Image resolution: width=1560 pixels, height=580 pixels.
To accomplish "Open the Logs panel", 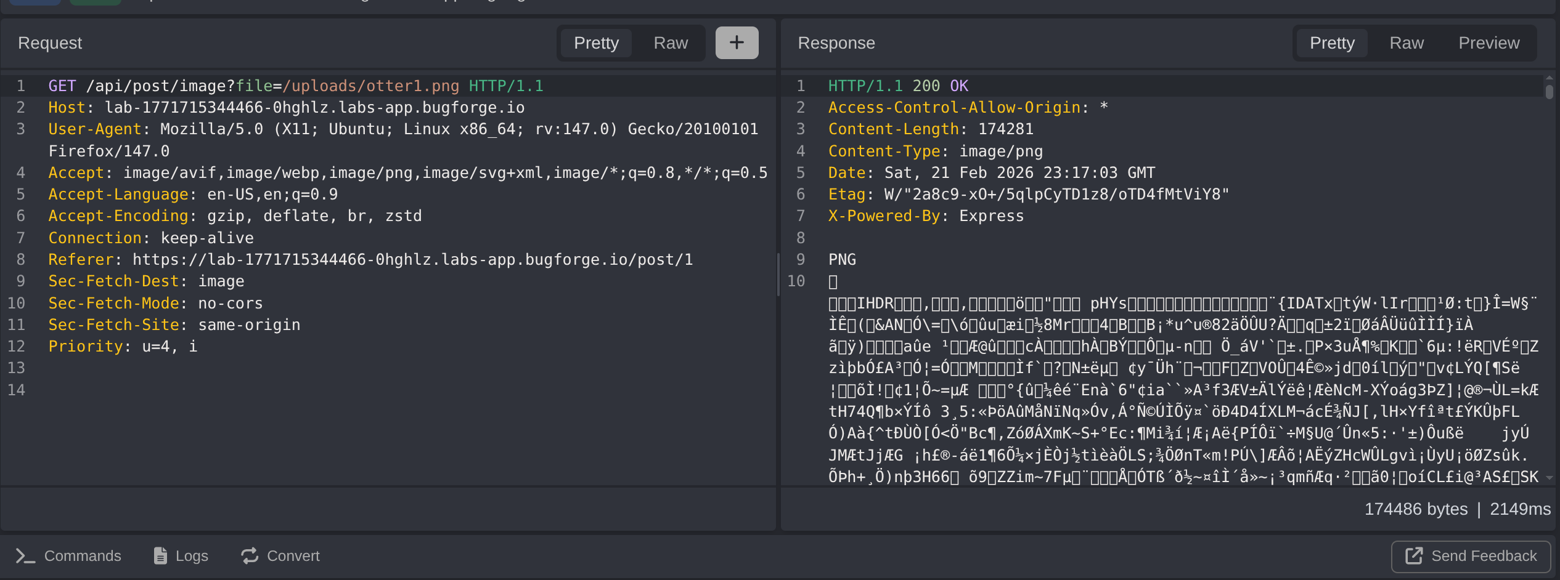I will [181, 556].
